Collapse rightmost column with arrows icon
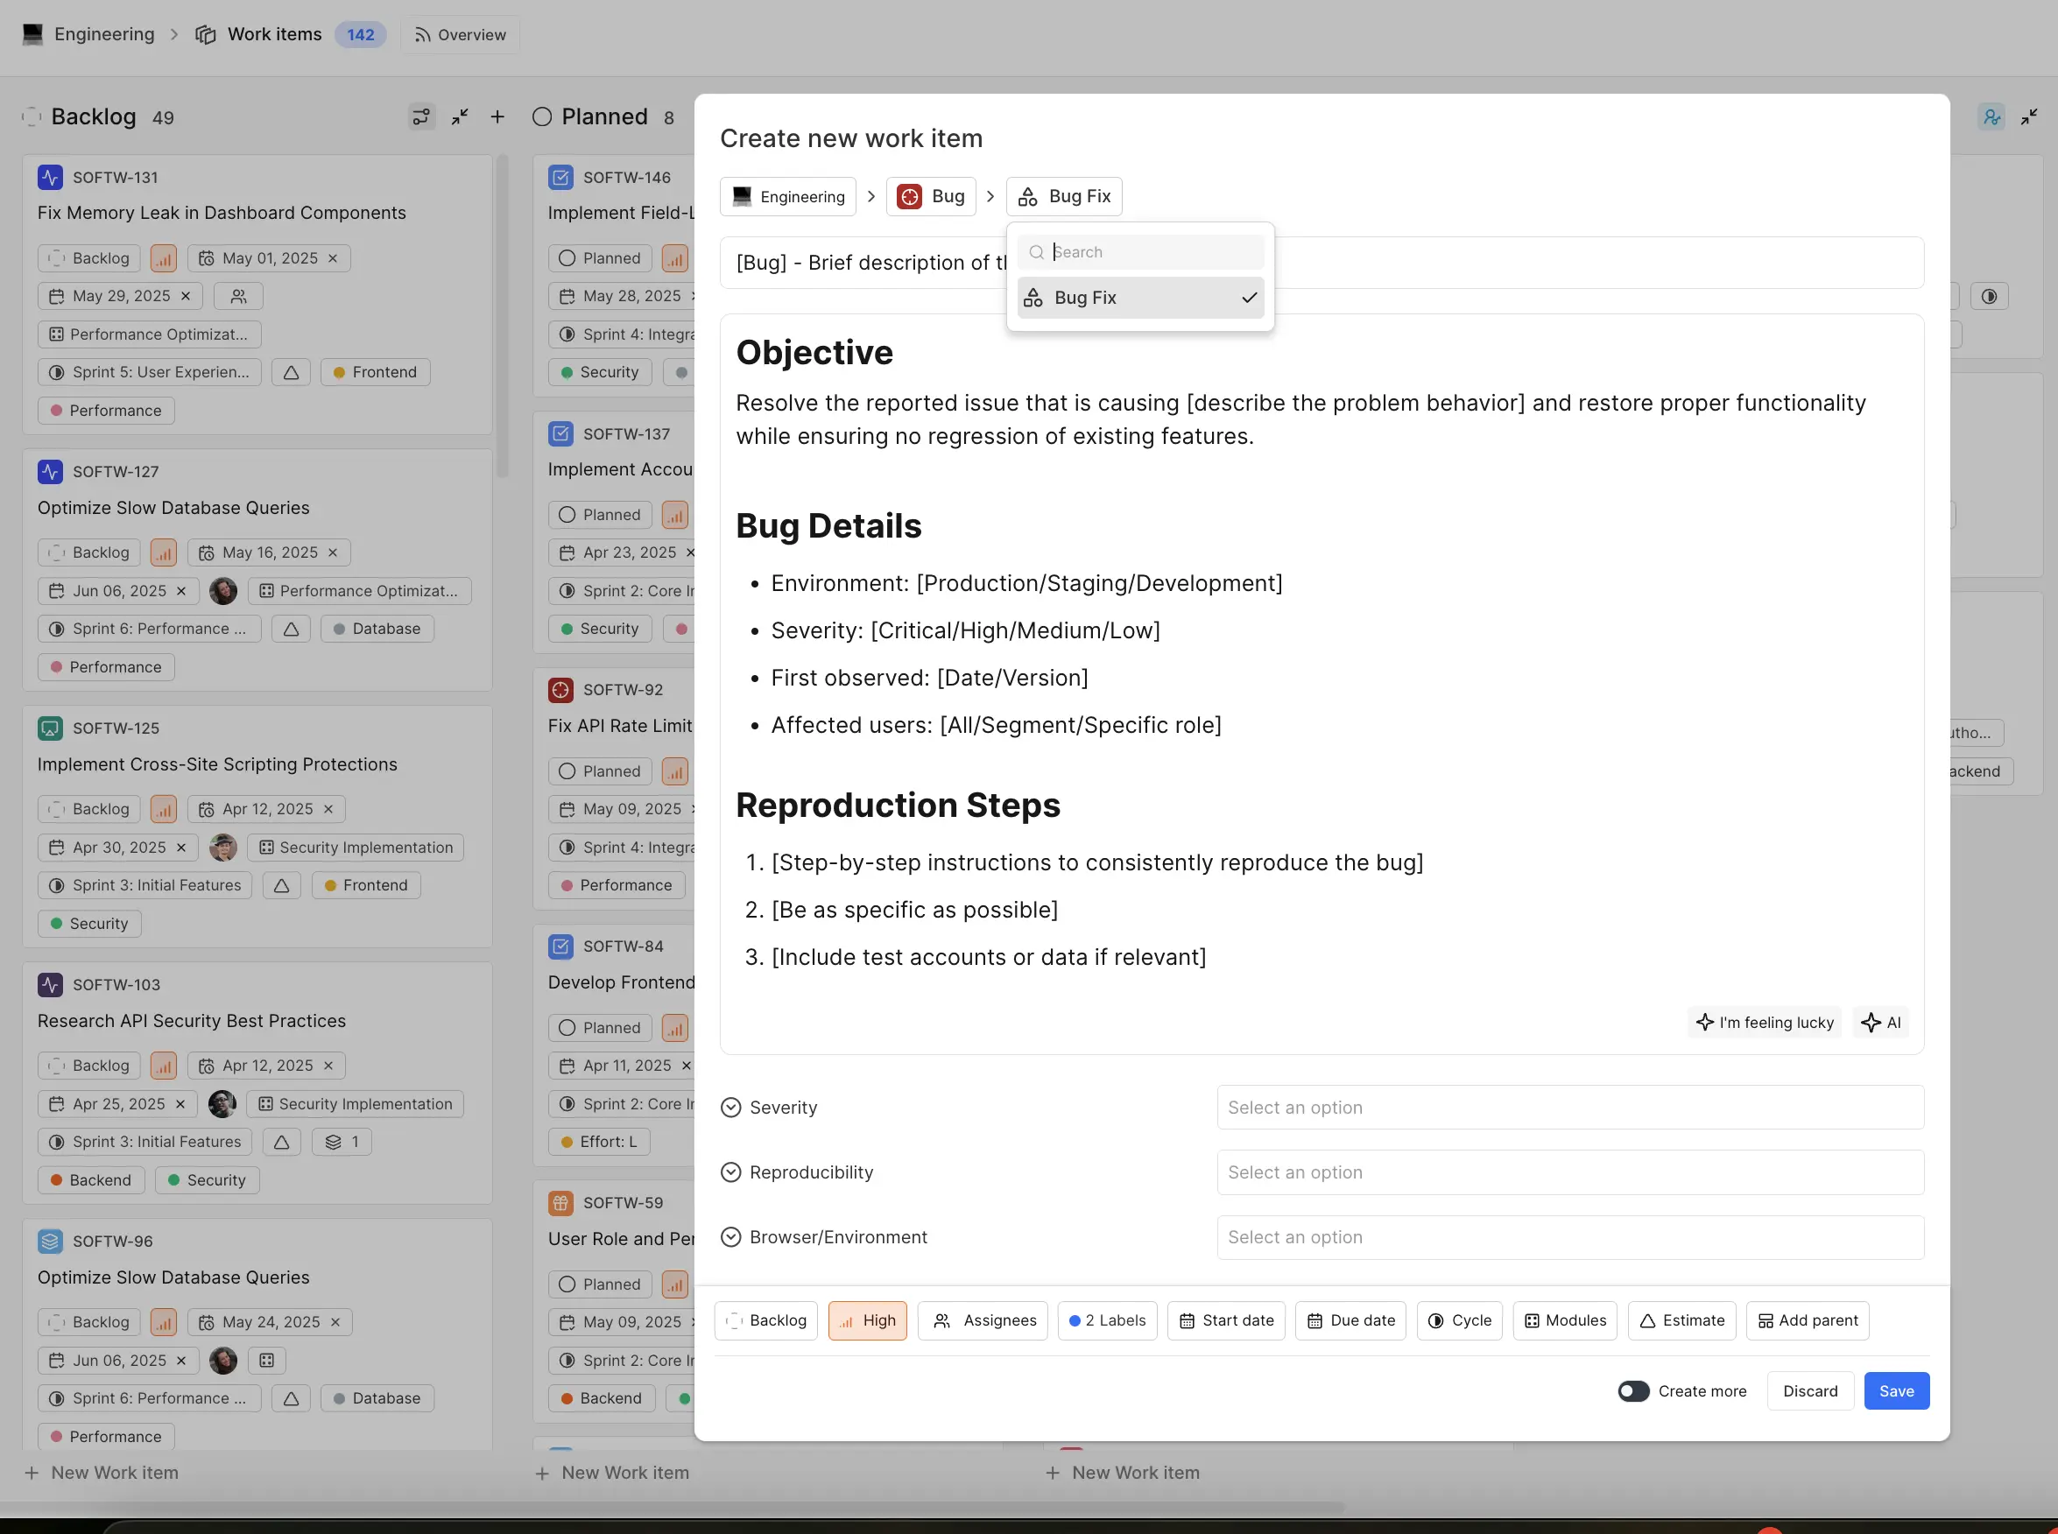Image resolution: width=2058 pixels, height=1534 pixels. [x=2029, y=116]
